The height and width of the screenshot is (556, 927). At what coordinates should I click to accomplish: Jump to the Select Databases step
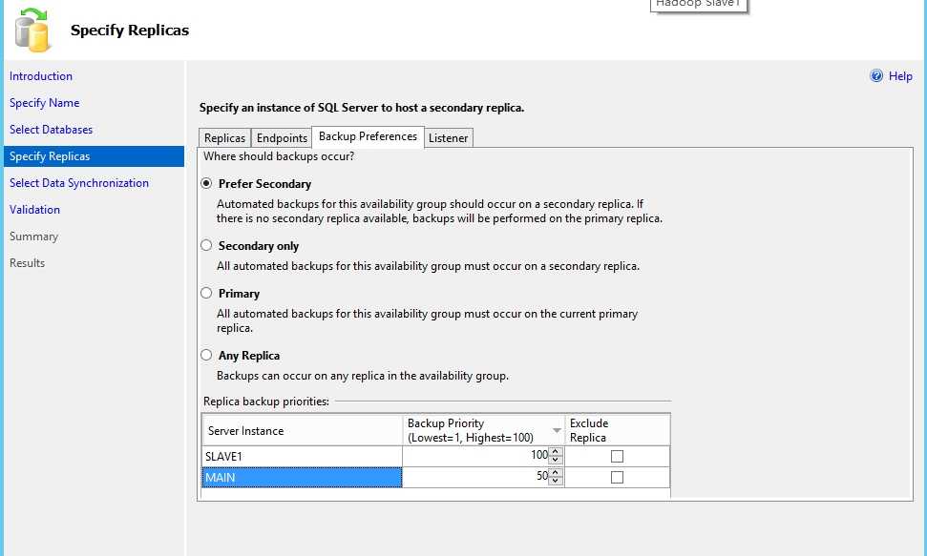51,130
